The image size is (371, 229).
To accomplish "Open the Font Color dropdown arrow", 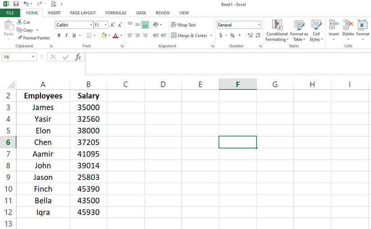I will [x=121, y=36].
